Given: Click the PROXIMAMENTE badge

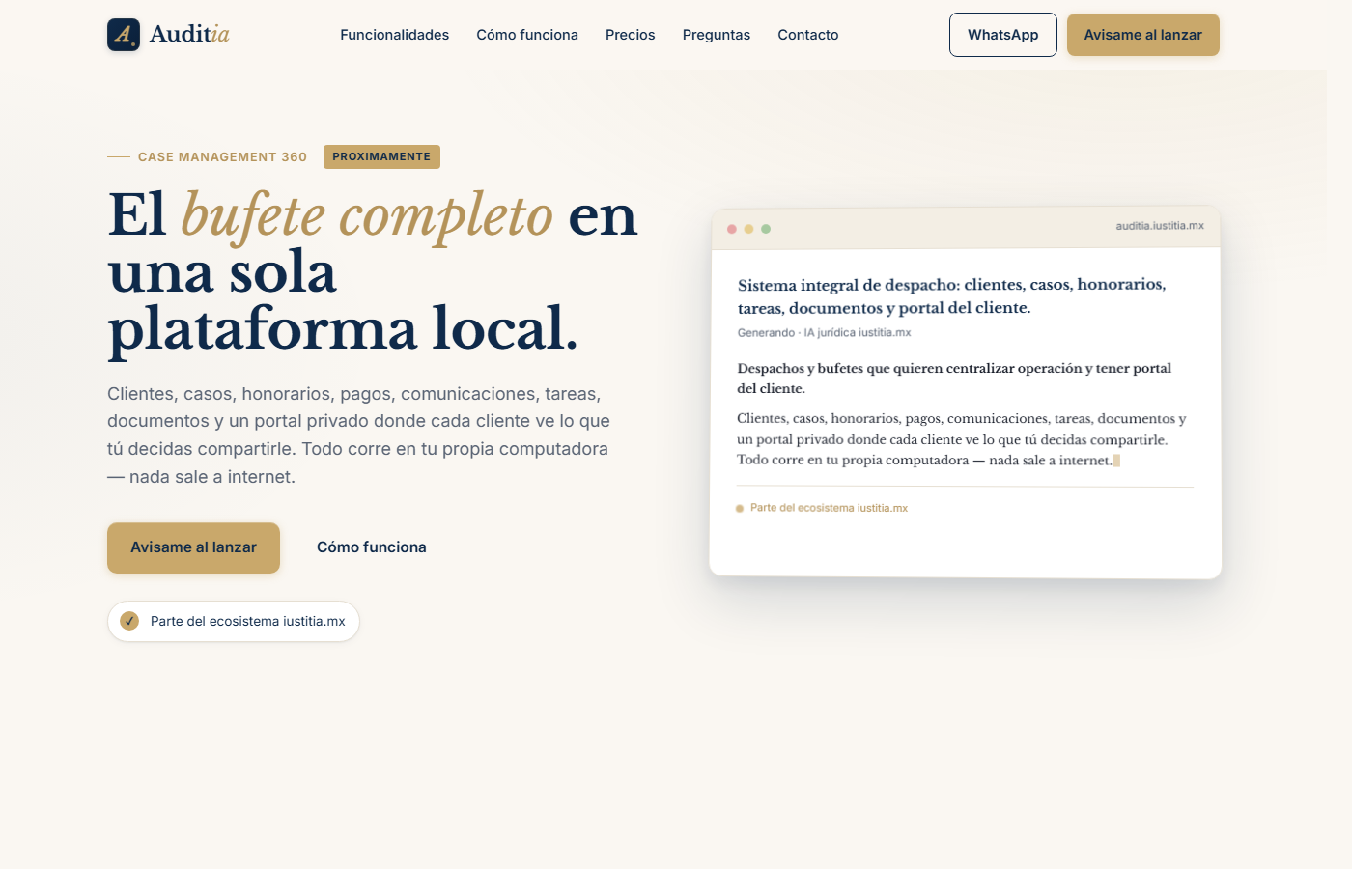Looking at the screenshot, I should coord(381,156).
